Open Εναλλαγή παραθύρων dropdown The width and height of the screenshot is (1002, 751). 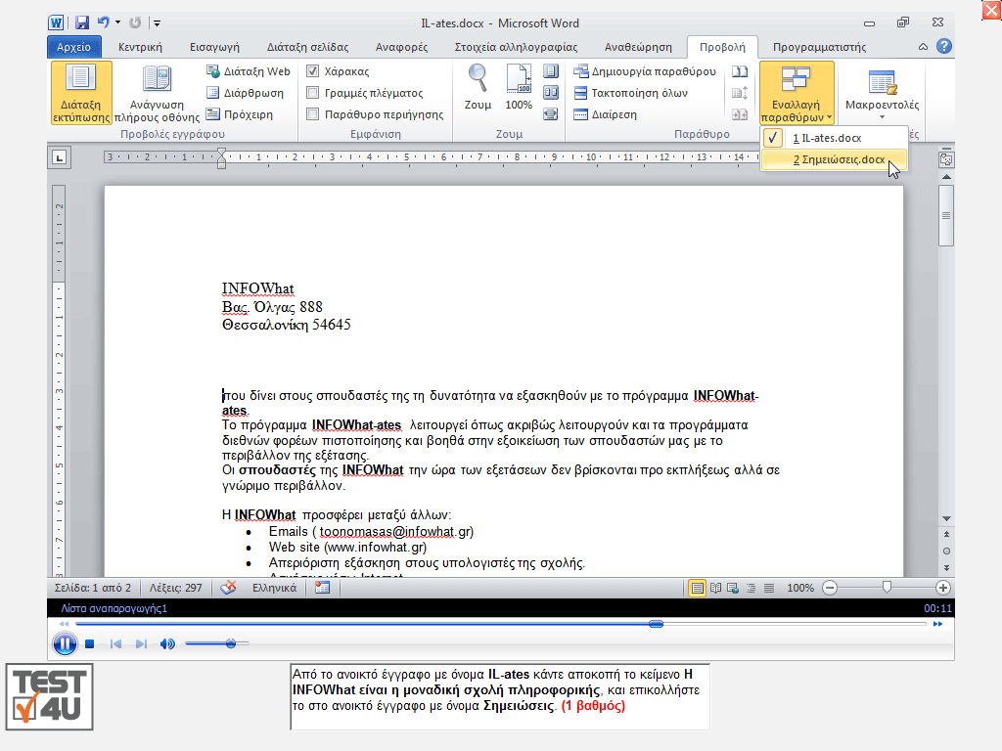pyautogui.click(x=797, y=93)
